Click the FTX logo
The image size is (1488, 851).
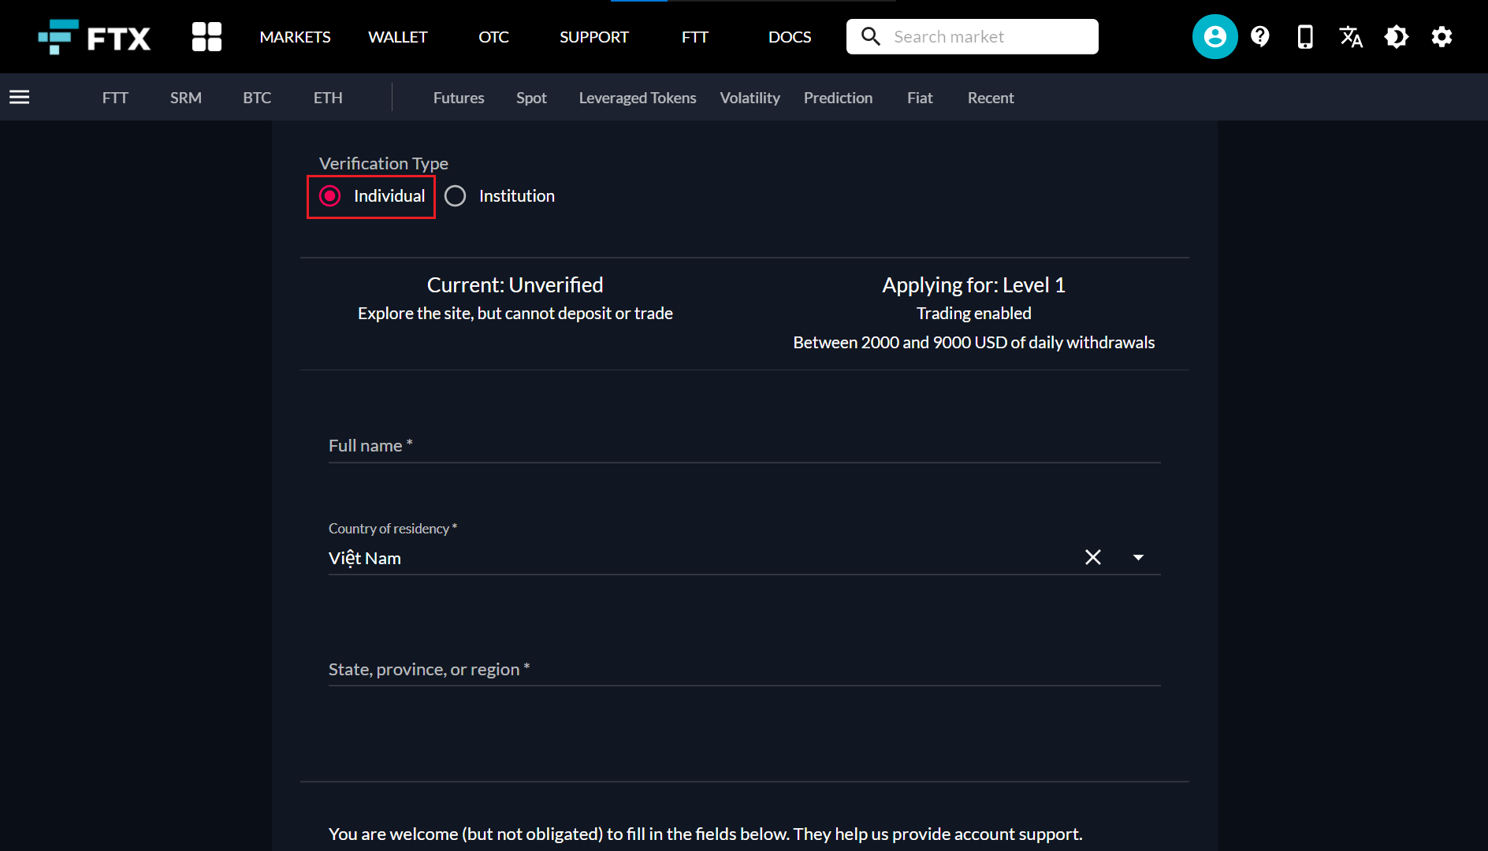pyautogui.click(x=95, y=37)
